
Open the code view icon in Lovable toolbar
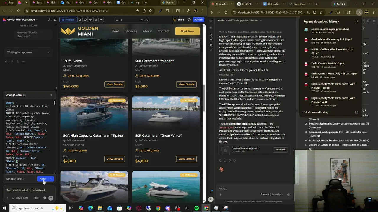90,20
